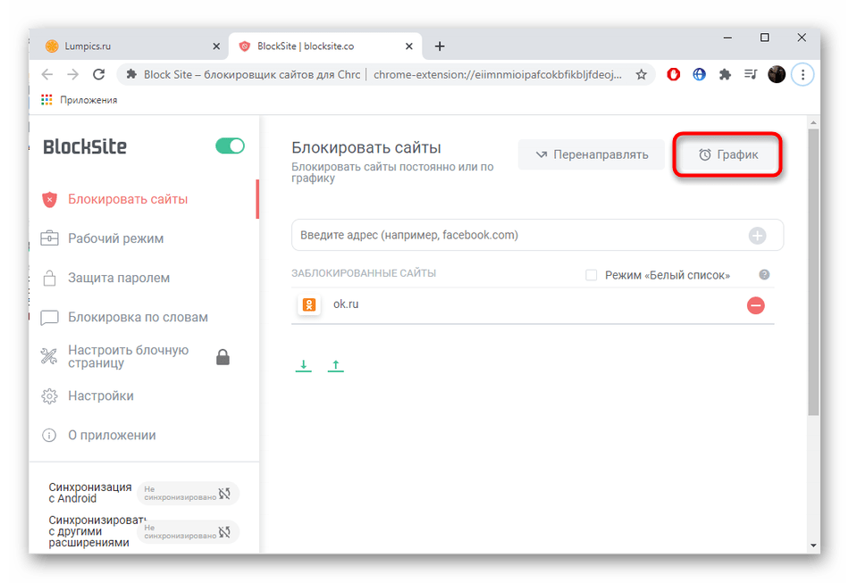Click the gear Settings icon in sidebar
Image resolution: width=849 pixels, height=583 pixels.
click(49, 396)
